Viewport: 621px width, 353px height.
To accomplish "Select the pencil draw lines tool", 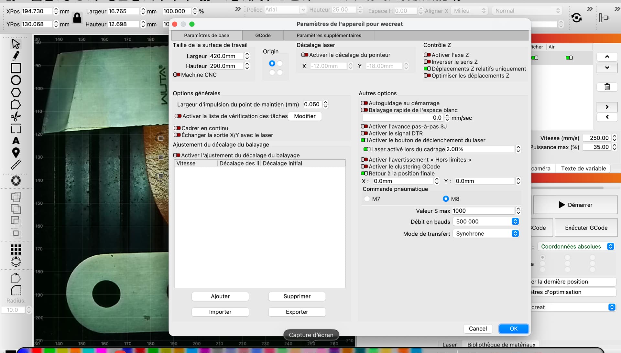I will (x=16, y=56).
